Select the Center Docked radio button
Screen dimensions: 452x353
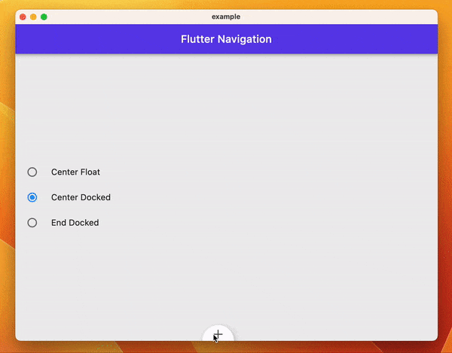pos(32,197)
